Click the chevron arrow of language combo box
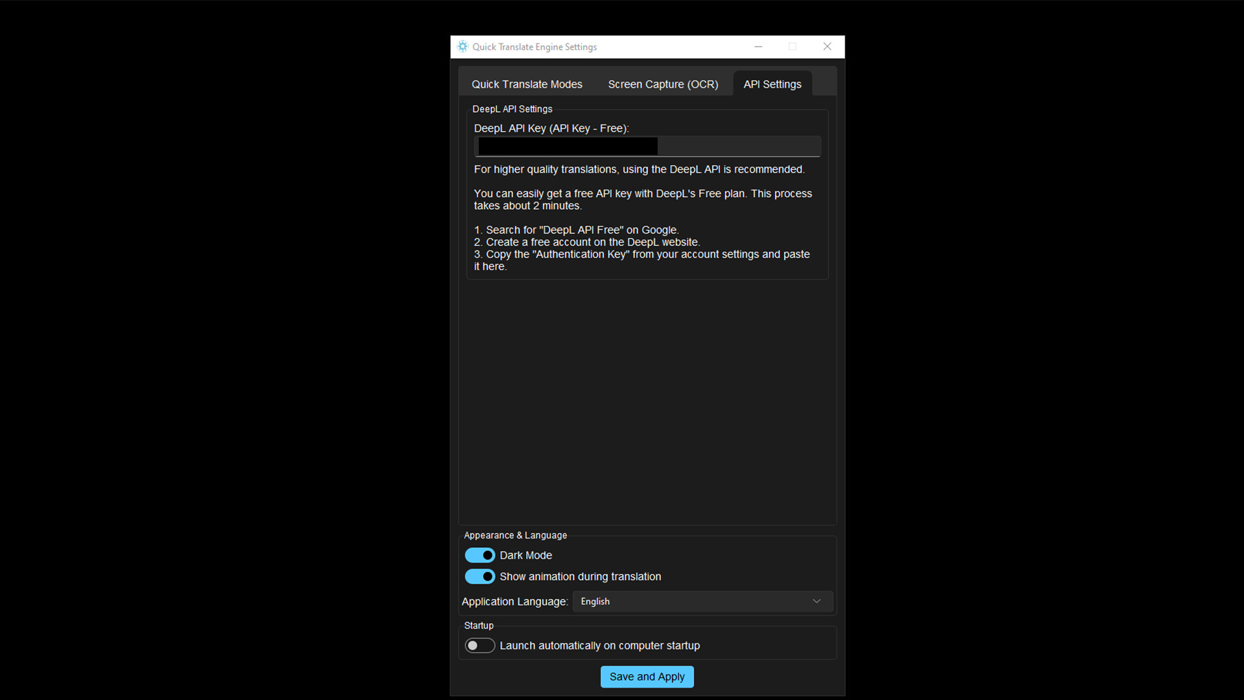 coord(816,601)
